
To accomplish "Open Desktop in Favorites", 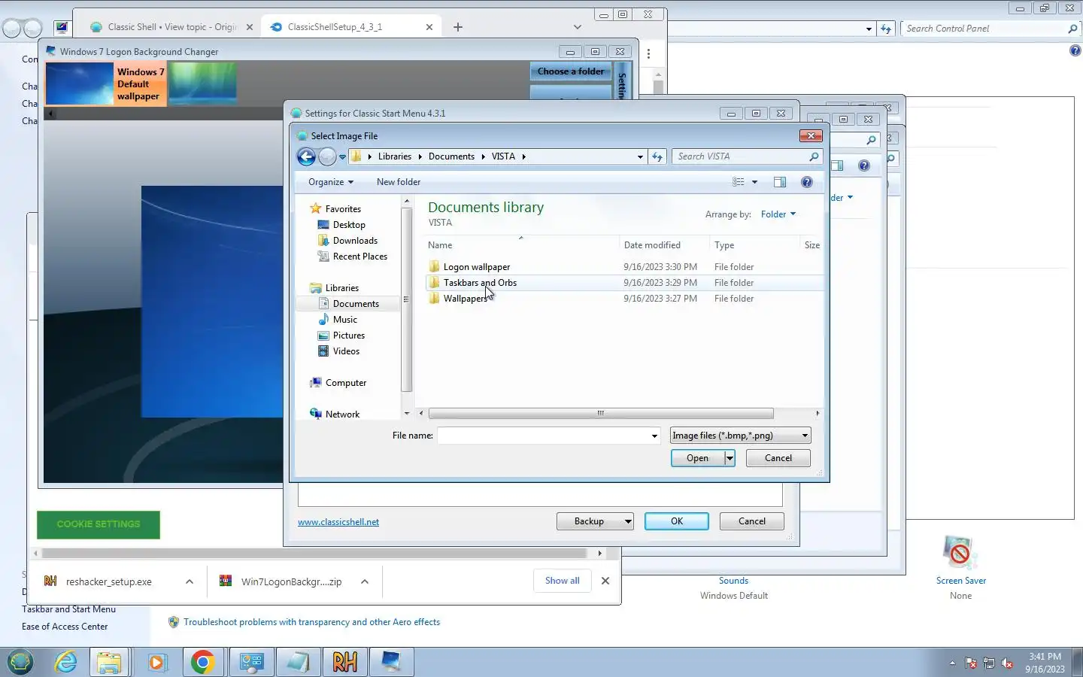I will pyautogui.click(x=349, y=225).
